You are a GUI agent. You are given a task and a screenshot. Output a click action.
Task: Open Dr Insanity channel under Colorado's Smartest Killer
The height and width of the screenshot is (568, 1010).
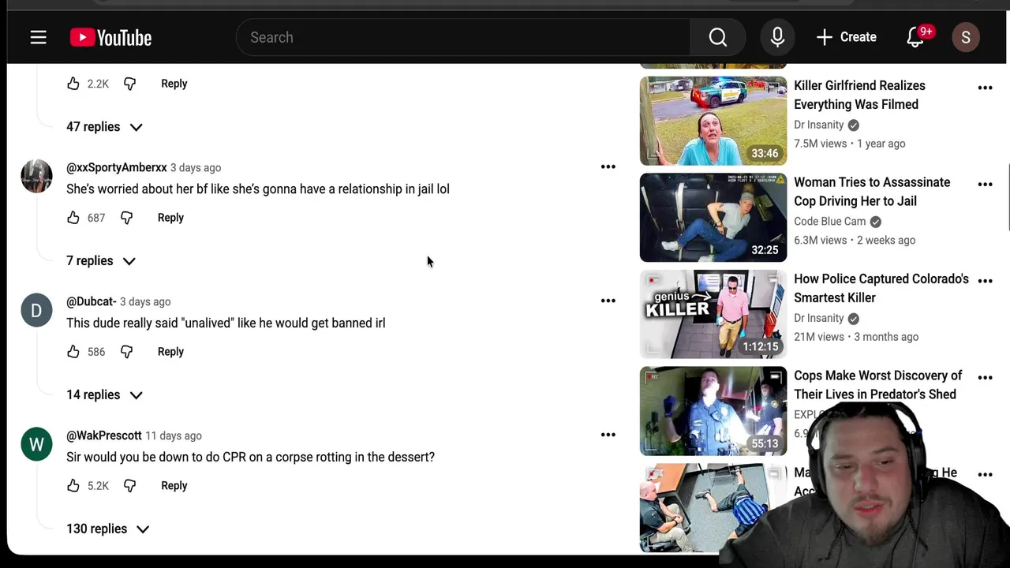819,318
